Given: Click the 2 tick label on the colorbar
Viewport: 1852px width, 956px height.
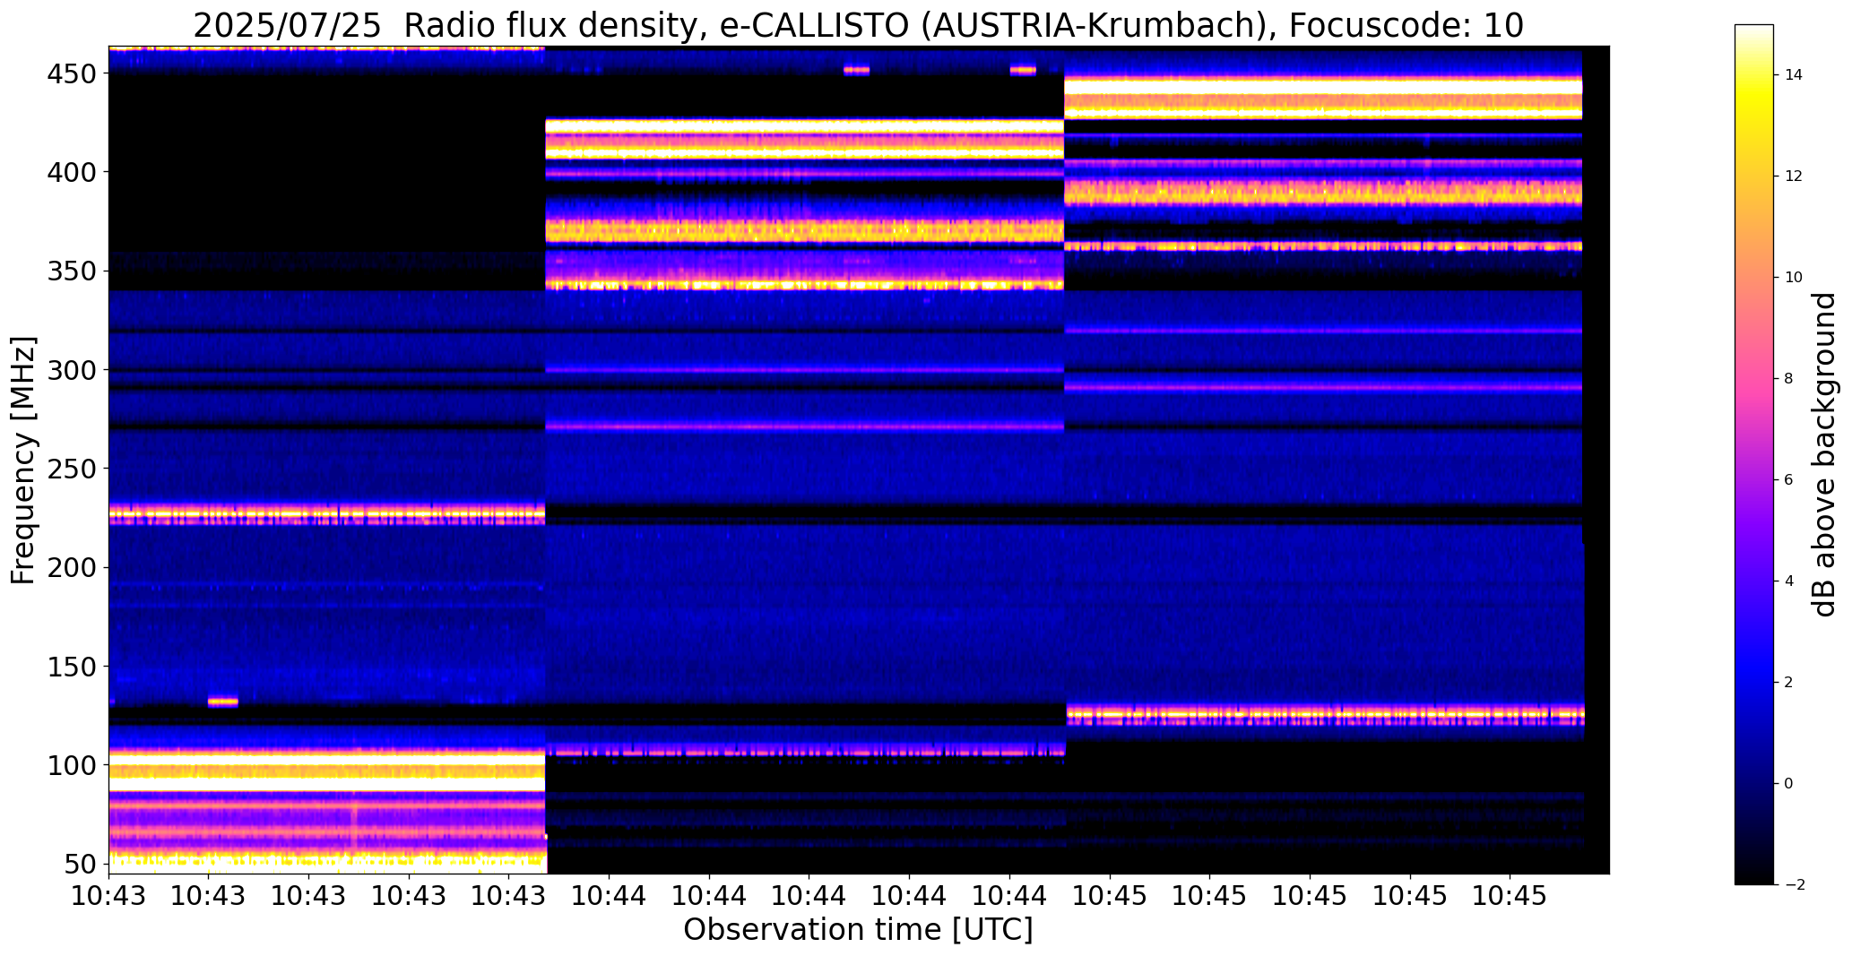Looking at the screenshot, I should (x=1788, y=683).
